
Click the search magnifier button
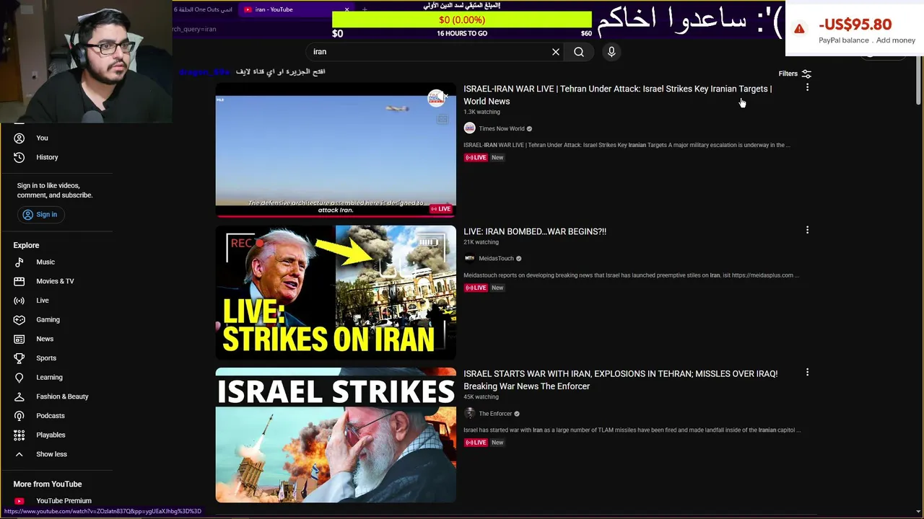tap(579, 52)
